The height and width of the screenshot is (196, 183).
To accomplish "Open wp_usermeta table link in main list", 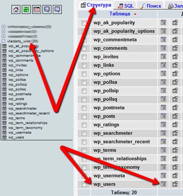I will [x=109, y=175].
